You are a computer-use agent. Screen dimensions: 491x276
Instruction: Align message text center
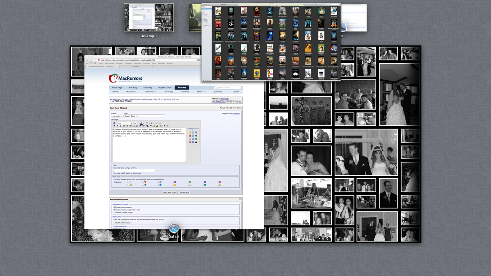pos(127,126)
